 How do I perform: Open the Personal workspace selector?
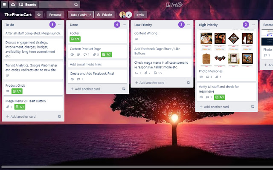point(55,14)
